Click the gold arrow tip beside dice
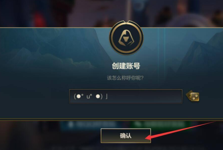 [x=188, y=95]
